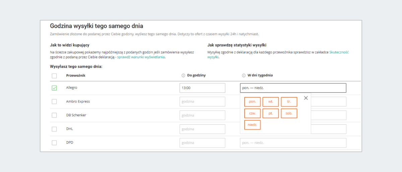
Task: Click the Allegro 13:00 hour field
Action: tap(202, 88)
